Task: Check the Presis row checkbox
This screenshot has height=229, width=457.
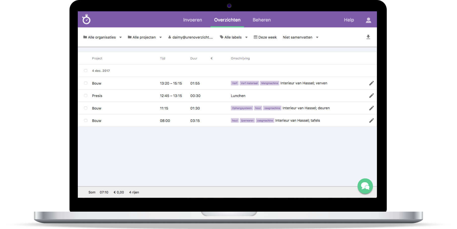Action: (86, 95)
